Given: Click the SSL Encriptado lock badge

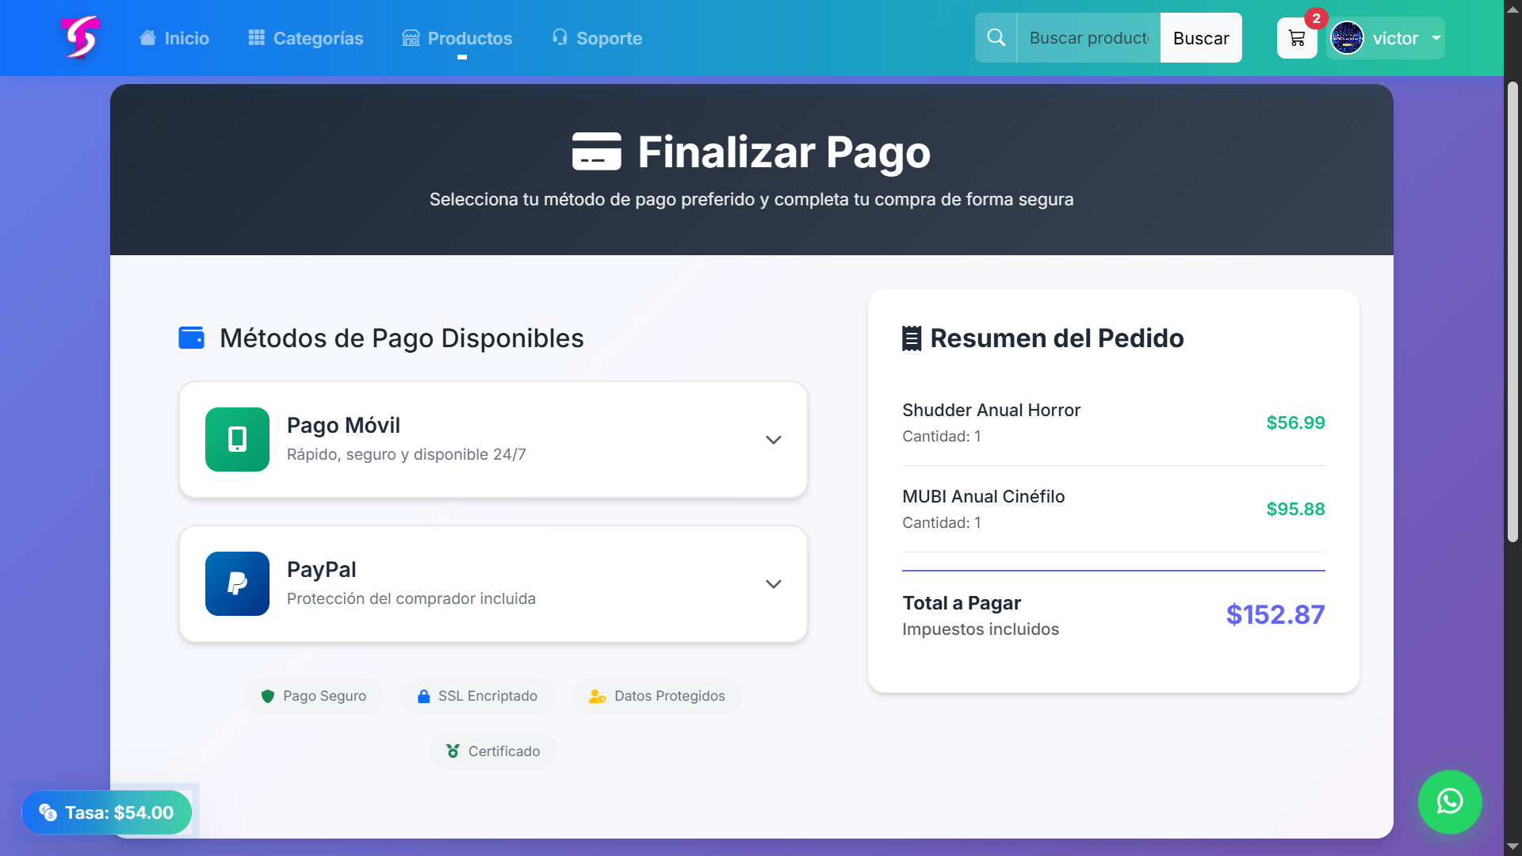Looking at the screenshot, I should 477,696.
